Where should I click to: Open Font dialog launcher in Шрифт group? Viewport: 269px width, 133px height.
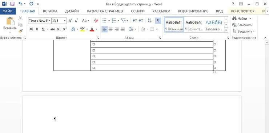(x=98, y=38)
